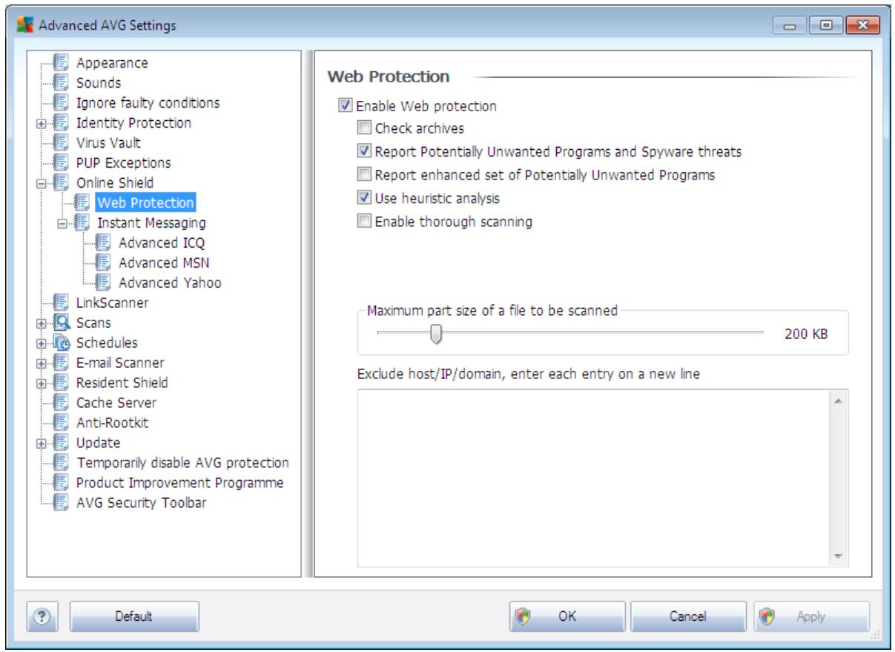Select Web Protection in the tree
The height and width of the screenshot is (652, 895).
coord(145,203)
